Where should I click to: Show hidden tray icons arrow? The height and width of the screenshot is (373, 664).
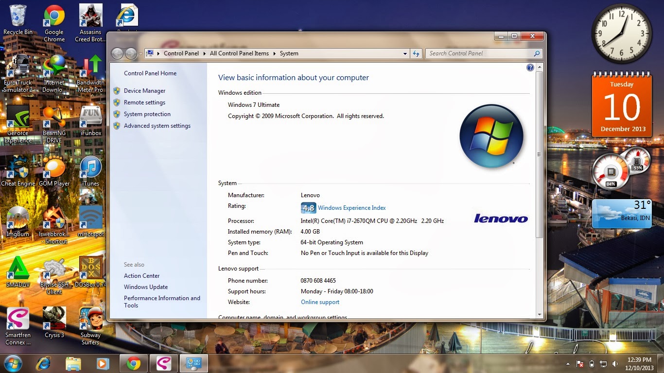(568, 364)
